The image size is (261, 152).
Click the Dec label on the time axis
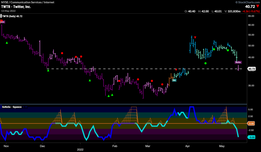pos(43,146)
